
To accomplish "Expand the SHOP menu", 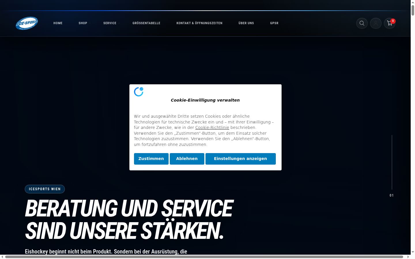I will pyautogui.click(x=83, y=23).
